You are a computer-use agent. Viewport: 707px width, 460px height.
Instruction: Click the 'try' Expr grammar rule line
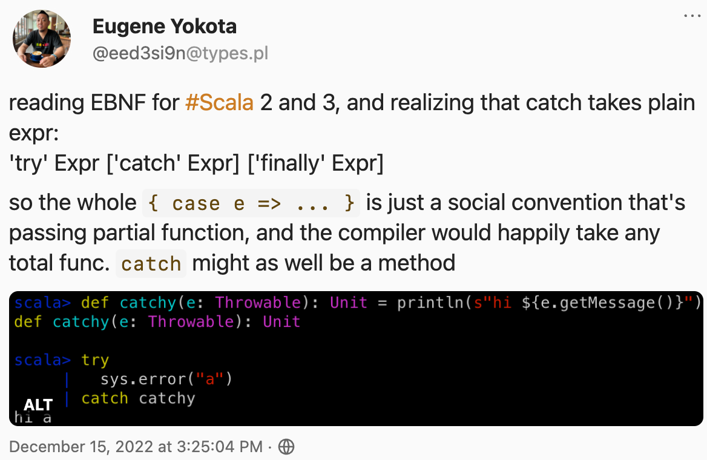pos(197,163)
